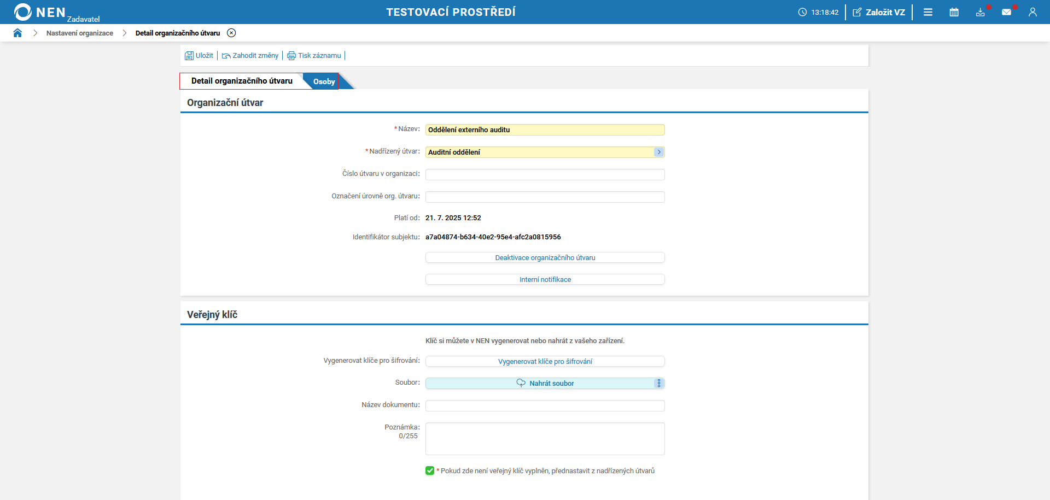
Task: Print the record with Tisk záznamu
Action: click(314, 56)
